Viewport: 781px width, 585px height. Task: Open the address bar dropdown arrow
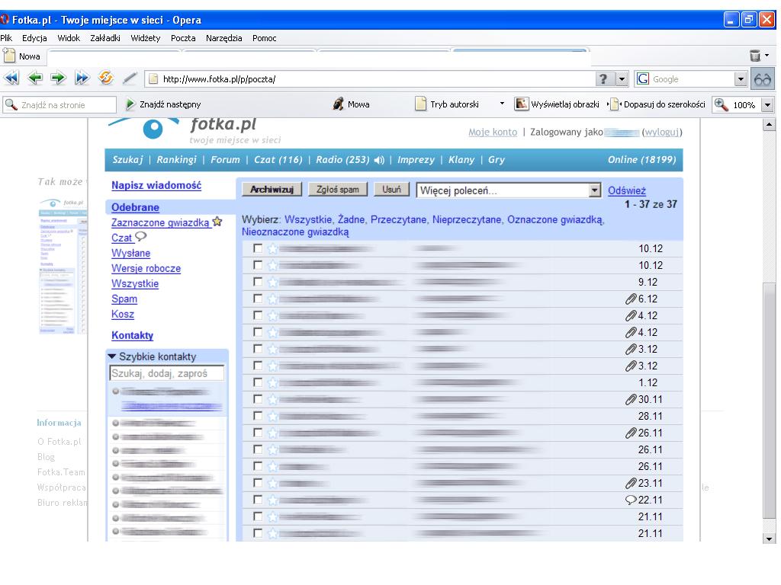click(622, 78)
